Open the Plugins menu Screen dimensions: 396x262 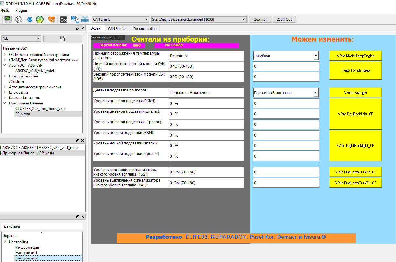pyautogui.click(x=21, y=10)
